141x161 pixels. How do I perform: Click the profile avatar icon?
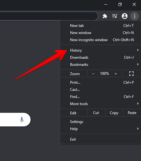tap(125, 16)
